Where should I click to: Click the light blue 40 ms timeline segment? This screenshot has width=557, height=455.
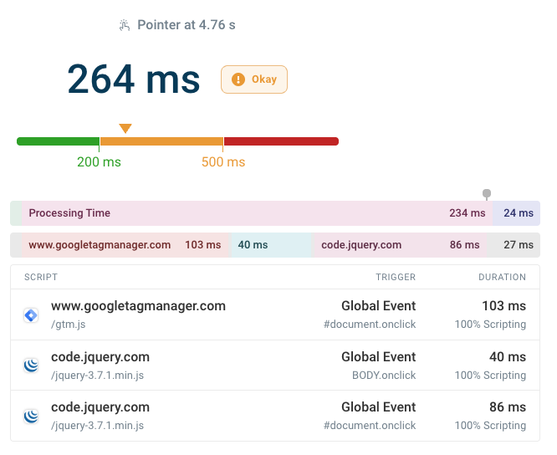tap(272, 245)
